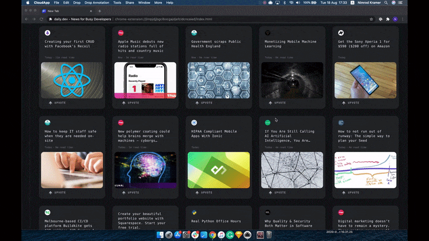Open the green Ionic logo thumbnail
The height and width of the screenshot is (241, 429).
tap(219, 170)
